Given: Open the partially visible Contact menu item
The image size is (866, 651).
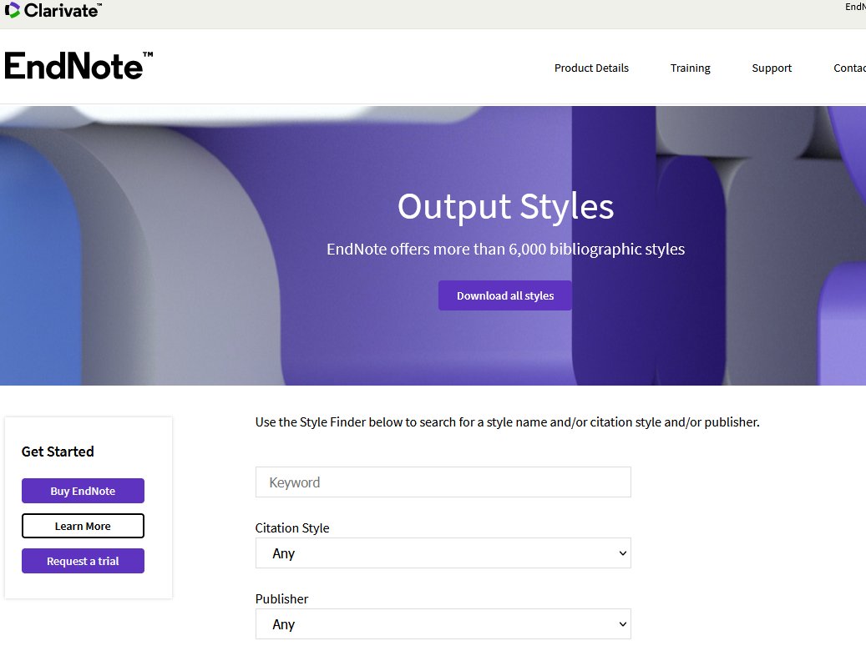Looking at the screenshot, I should pyautogui.click(x=849, y=68).
